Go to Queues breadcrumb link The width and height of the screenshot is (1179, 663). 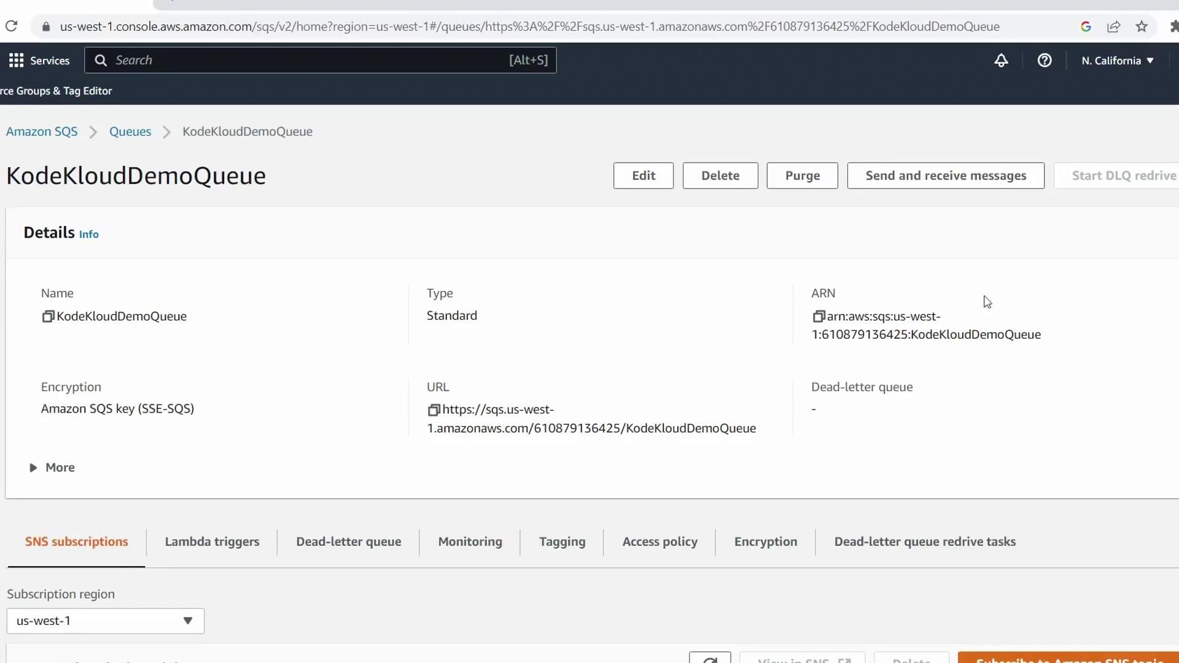click(x=130, y=132)
